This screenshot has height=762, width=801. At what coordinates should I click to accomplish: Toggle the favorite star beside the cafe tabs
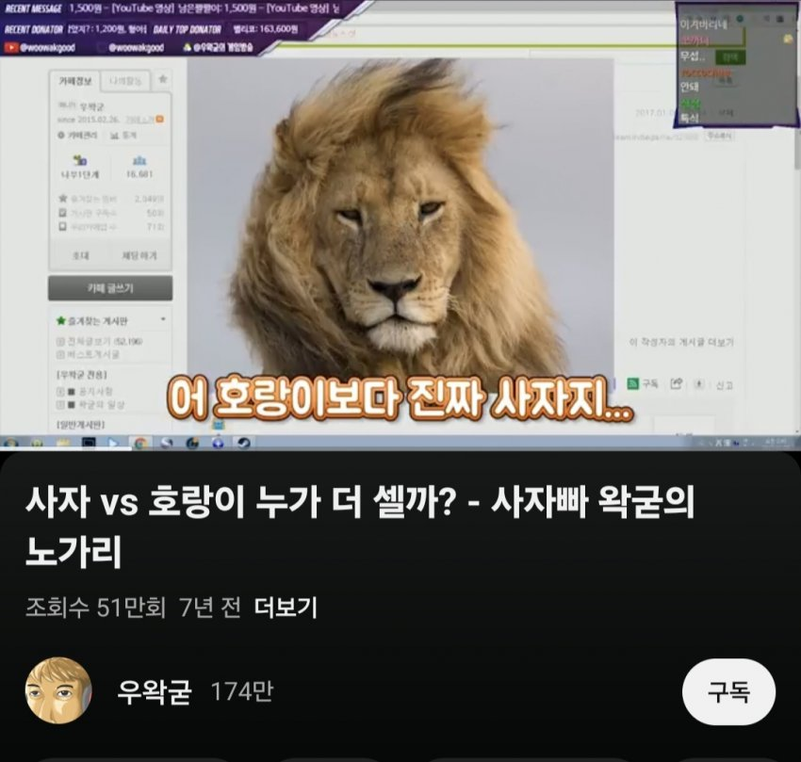(x=164, y=79)
